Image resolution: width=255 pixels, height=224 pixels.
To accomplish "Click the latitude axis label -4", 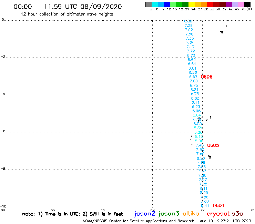I will 3,94.
